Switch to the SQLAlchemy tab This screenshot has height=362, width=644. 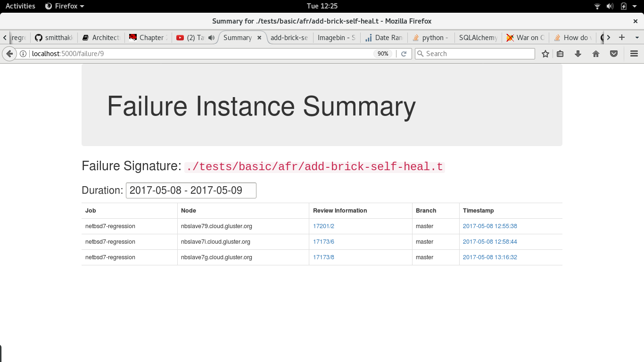[478, 38]
